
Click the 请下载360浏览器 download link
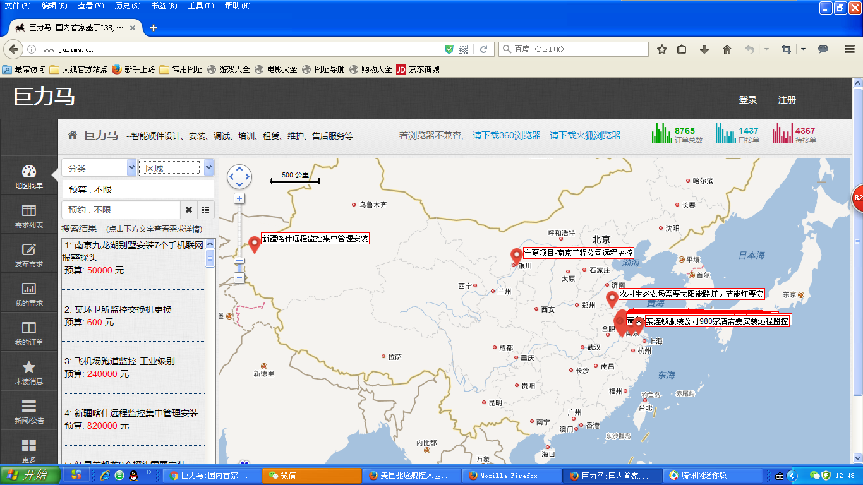(507, 135)
